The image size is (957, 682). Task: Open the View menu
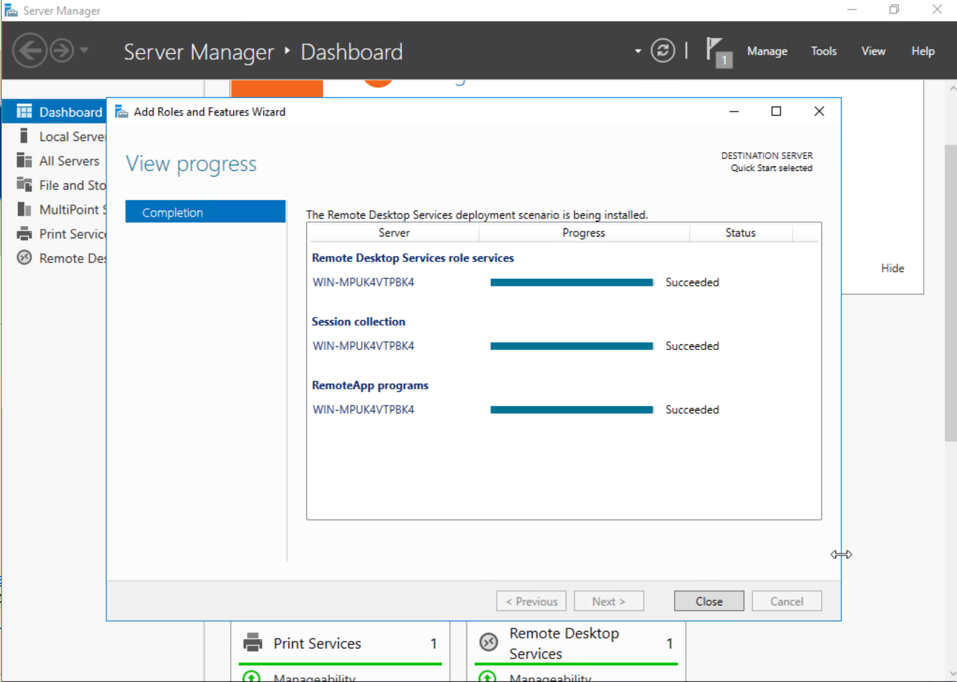[873, 51]
